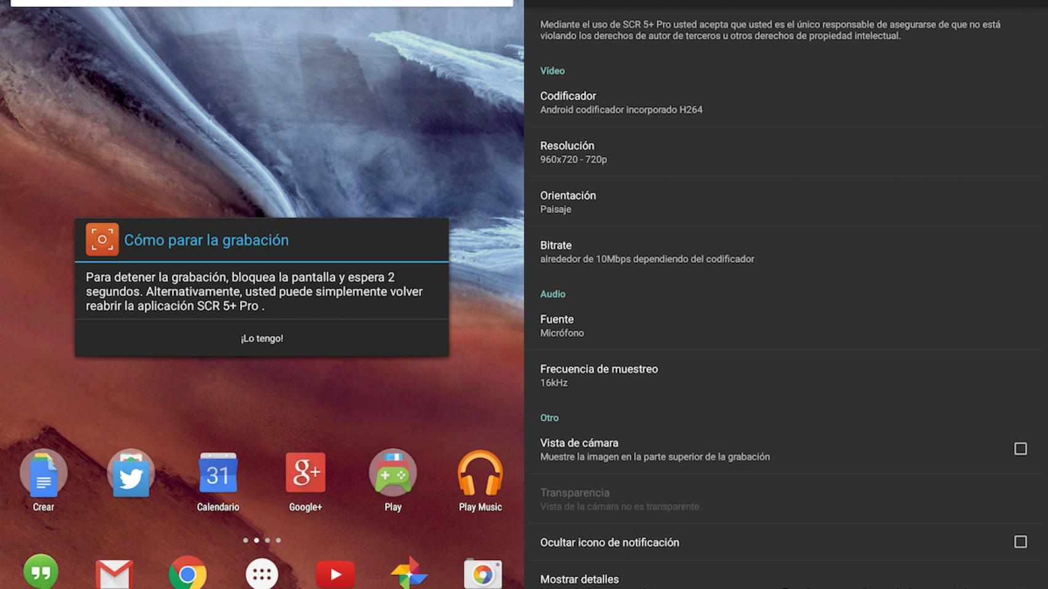Launch the Play Music app

point(480,474)
